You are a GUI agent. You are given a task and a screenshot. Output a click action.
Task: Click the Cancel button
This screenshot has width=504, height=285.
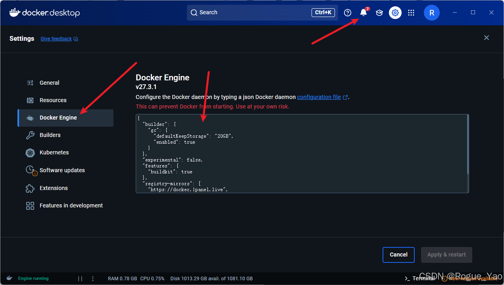coord(398,255)
